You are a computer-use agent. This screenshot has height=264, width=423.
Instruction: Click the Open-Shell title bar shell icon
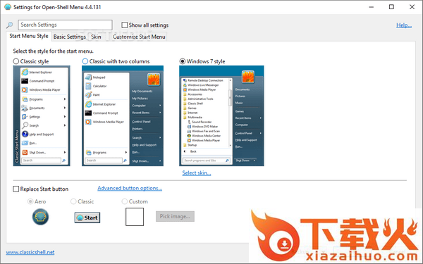[x=8, y=7]
